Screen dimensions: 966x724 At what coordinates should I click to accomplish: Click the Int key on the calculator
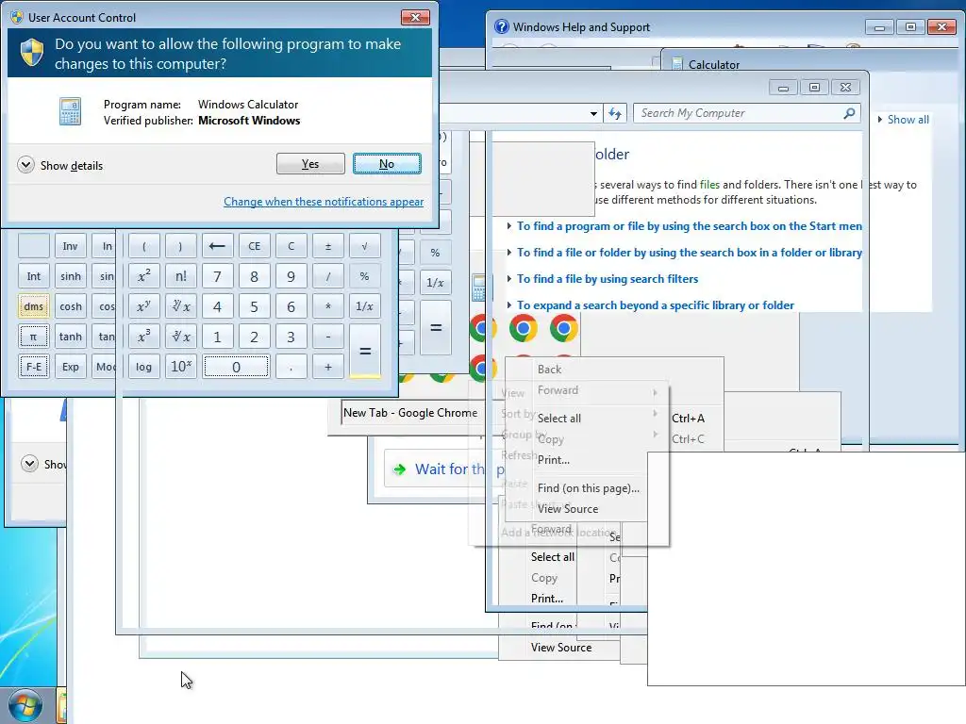(33, 276)
